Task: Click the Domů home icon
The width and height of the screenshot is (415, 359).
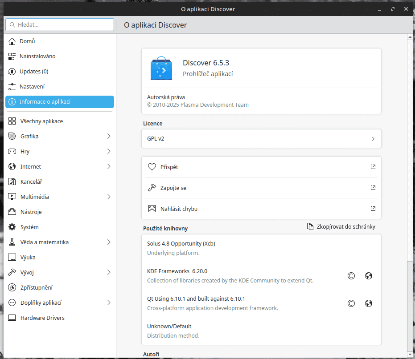Action: click(x=12, y=41)
